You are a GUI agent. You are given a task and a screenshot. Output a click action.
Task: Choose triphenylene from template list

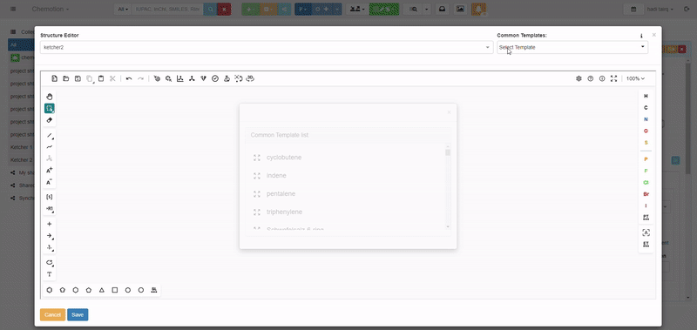click(285, 212)
